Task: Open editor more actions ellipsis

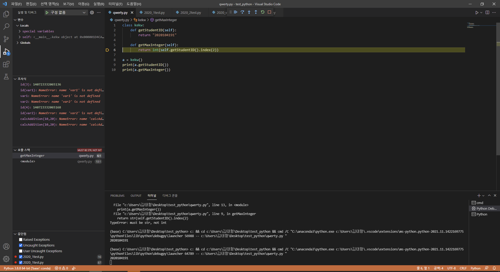Action: point(494,13)
